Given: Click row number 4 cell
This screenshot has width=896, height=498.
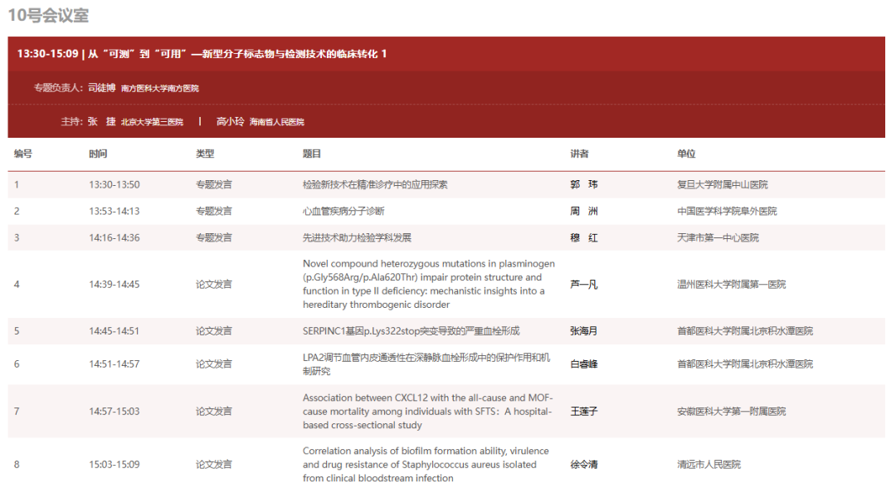Looking at the screenshot, I should 17,284.
